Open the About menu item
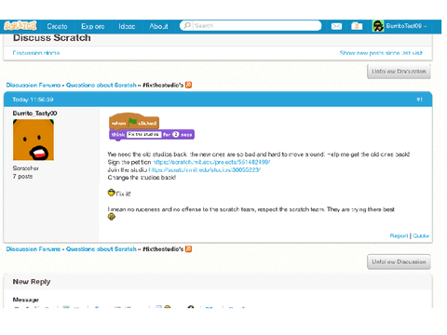 click(158, 26)
